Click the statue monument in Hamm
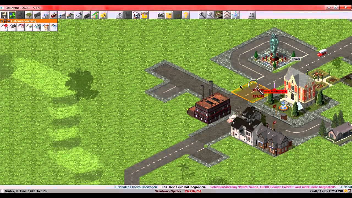This screenshot has width=352, height=198. [274, 47]
